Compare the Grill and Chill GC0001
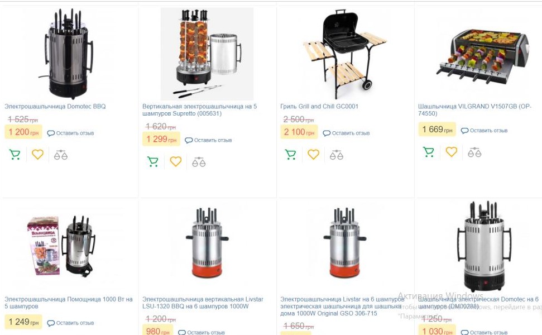Viewport: 542px width, 335px height. coord(336,155)
